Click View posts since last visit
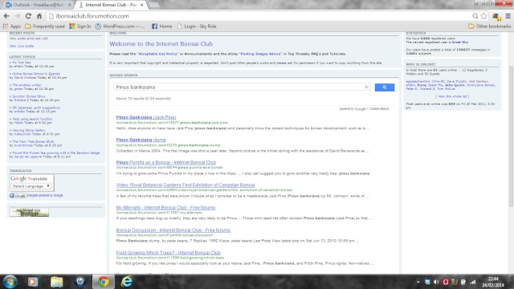This screenshot has width=514, height=289. [x=29, y=39]
